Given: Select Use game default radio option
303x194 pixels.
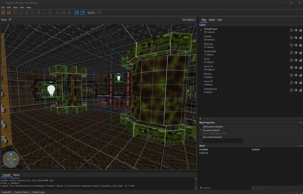Looking at the screenshot, I should [x=201, y=130].
